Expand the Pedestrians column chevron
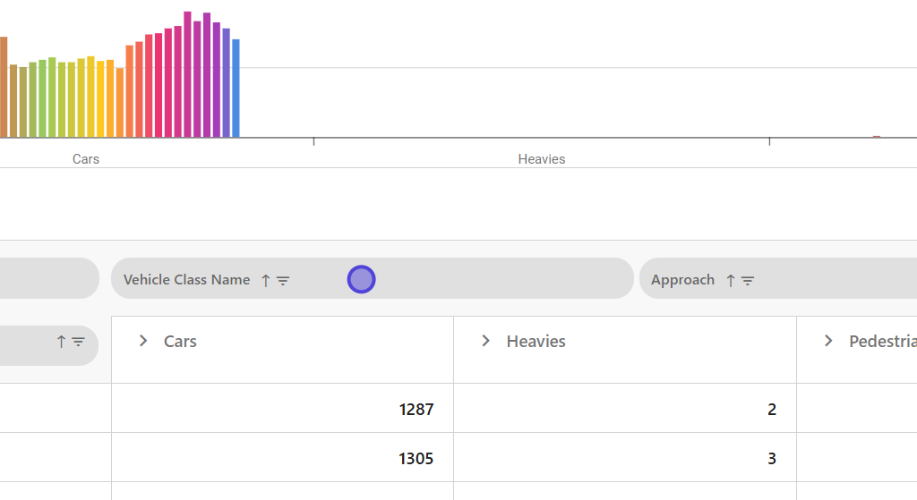 pos(828,341)
